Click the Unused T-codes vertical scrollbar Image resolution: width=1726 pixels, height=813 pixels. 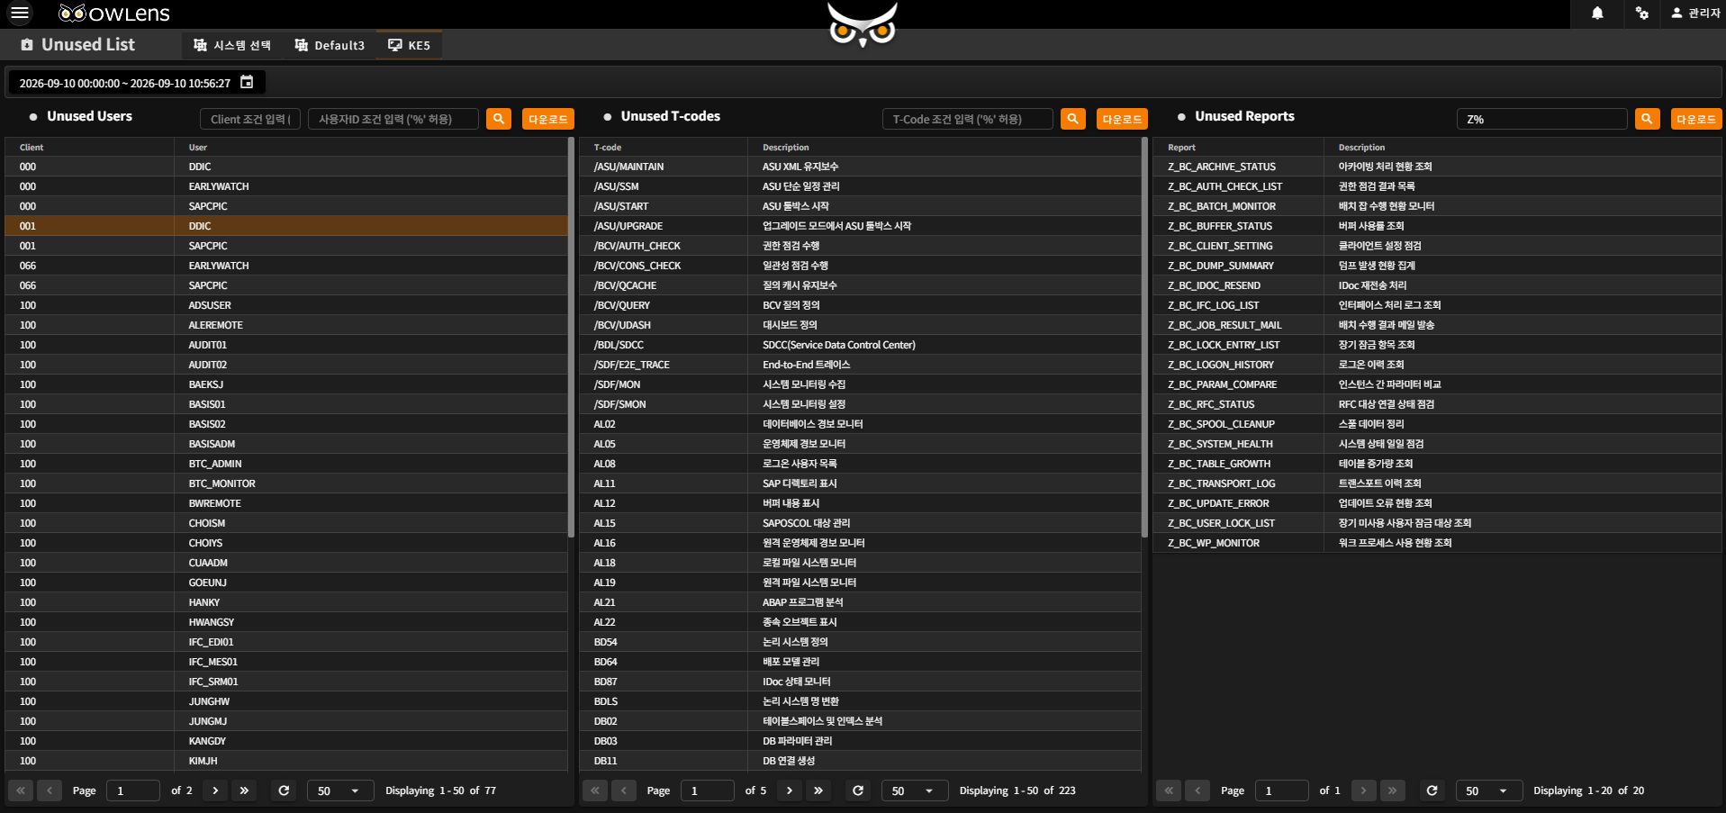coord(1145,338)
